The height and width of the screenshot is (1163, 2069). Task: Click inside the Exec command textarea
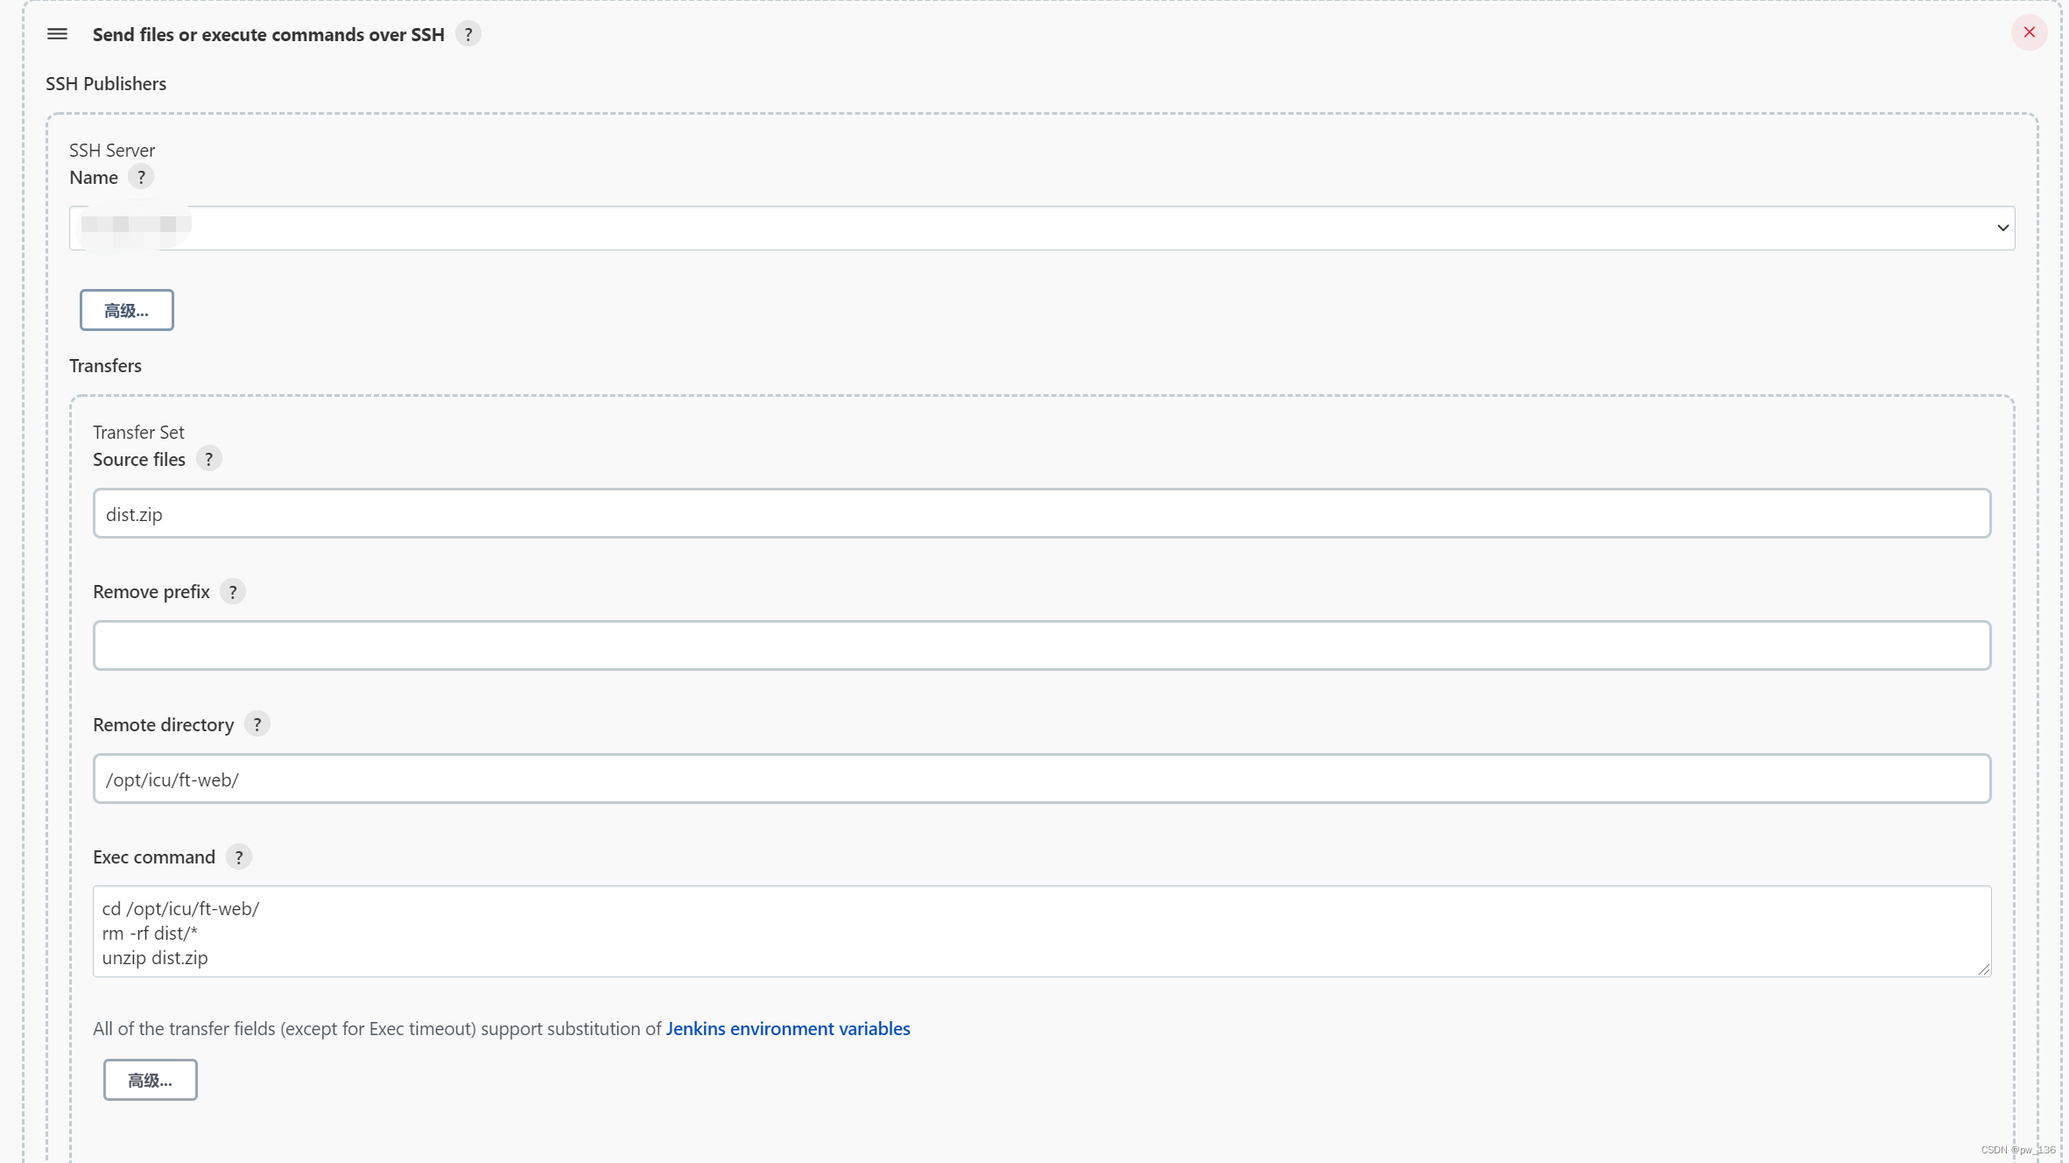pos(1041,932)
